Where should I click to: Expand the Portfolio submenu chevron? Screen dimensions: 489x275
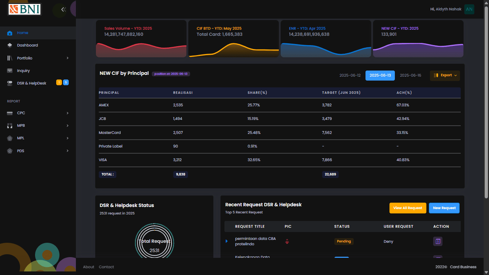click(68, 58)
